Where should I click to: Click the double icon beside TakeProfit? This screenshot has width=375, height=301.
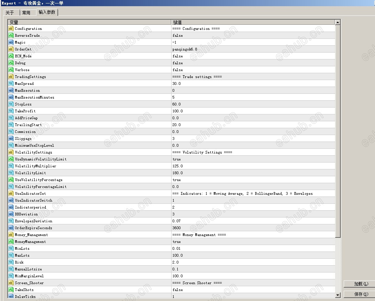point(11,111)
